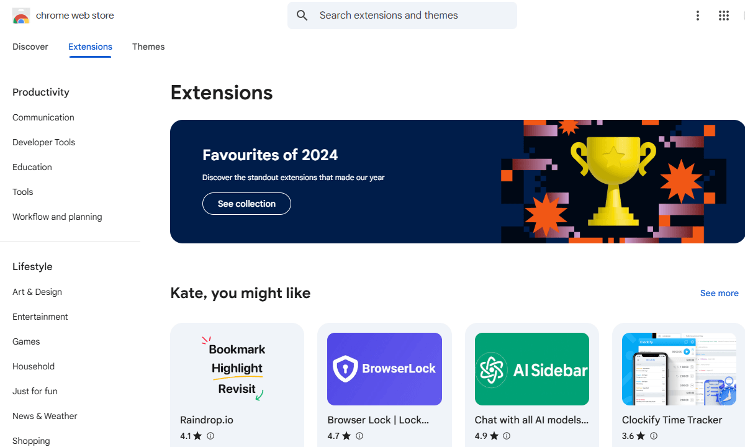Open the See more link
This screenshot has width=745, height=447.
click(719, 293)
